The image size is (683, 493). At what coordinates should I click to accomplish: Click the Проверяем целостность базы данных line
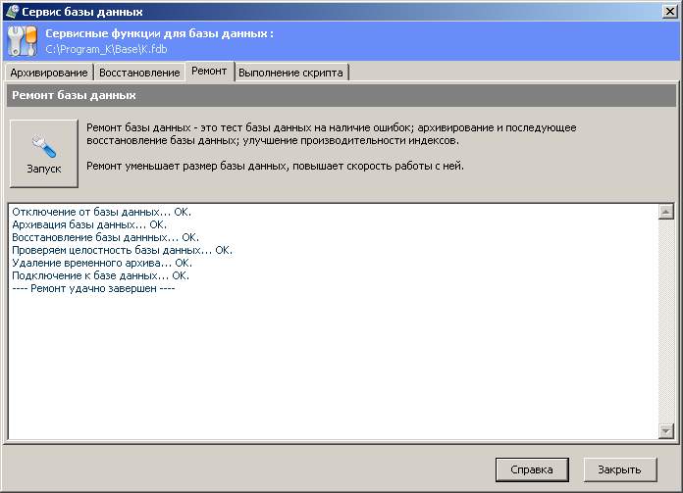[122, 250]
